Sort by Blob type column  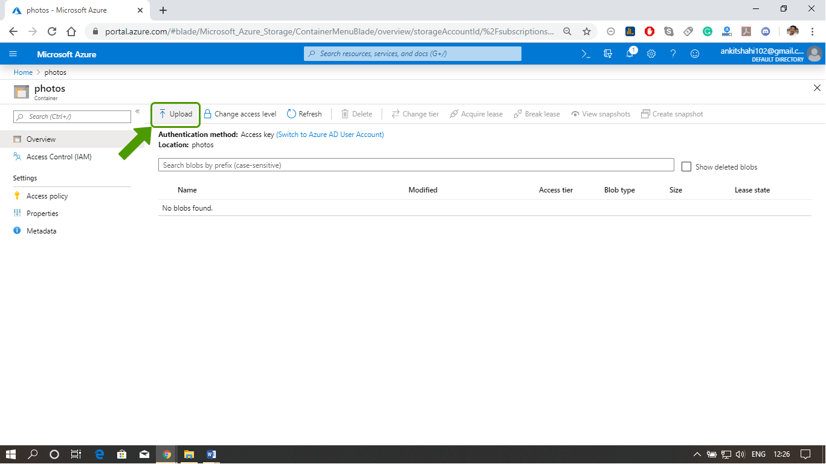coord(619,190)
